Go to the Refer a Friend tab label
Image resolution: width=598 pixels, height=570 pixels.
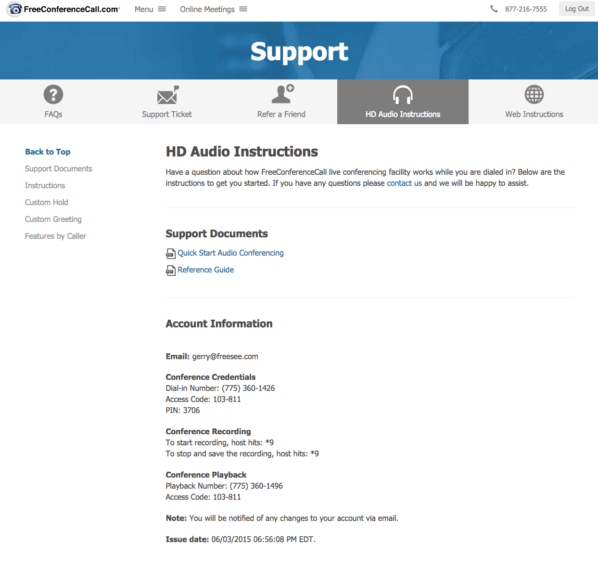(281, 114)
